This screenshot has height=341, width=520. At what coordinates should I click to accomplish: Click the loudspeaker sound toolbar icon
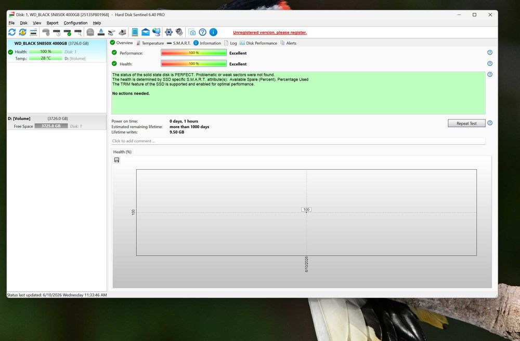tap(179, 32)
